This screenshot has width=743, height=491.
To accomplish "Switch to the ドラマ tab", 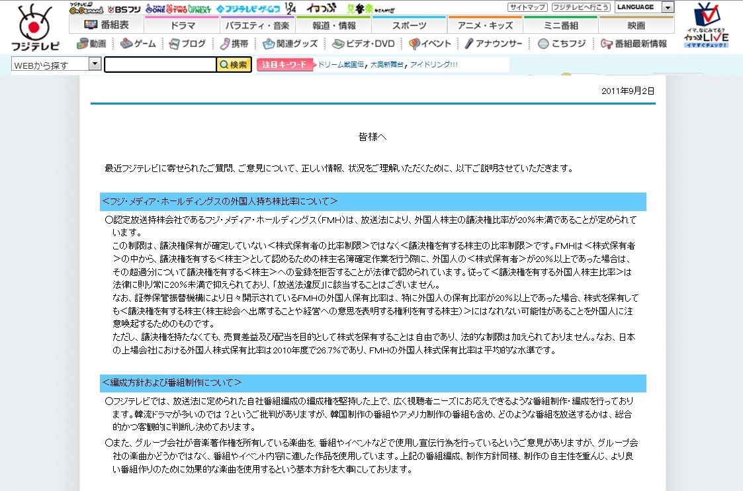I will tap(182, 24).
